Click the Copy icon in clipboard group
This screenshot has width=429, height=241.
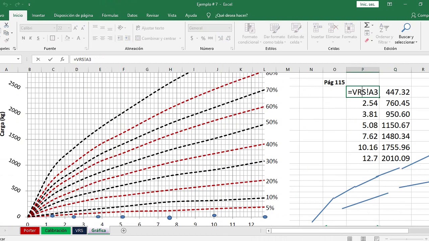[6, 33]
